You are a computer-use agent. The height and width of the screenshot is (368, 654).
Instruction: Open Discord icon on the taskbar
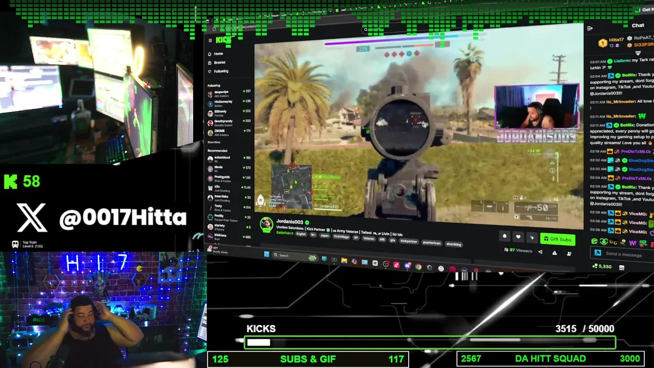407,266
